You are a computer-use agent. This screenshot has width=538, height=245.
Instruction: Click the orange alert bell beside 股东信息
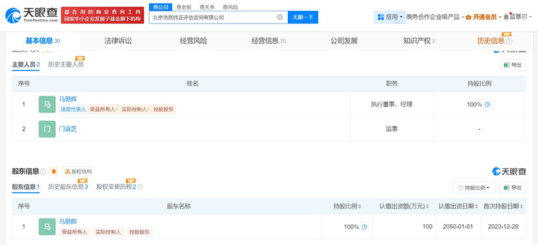click(x=54, y=172)
